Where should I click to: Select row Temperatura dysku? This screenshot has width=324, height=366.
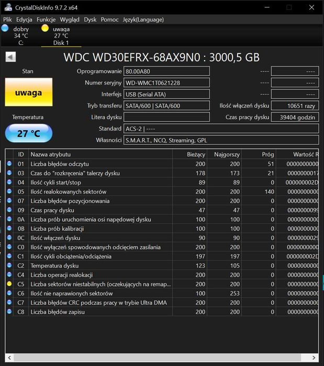162,266
